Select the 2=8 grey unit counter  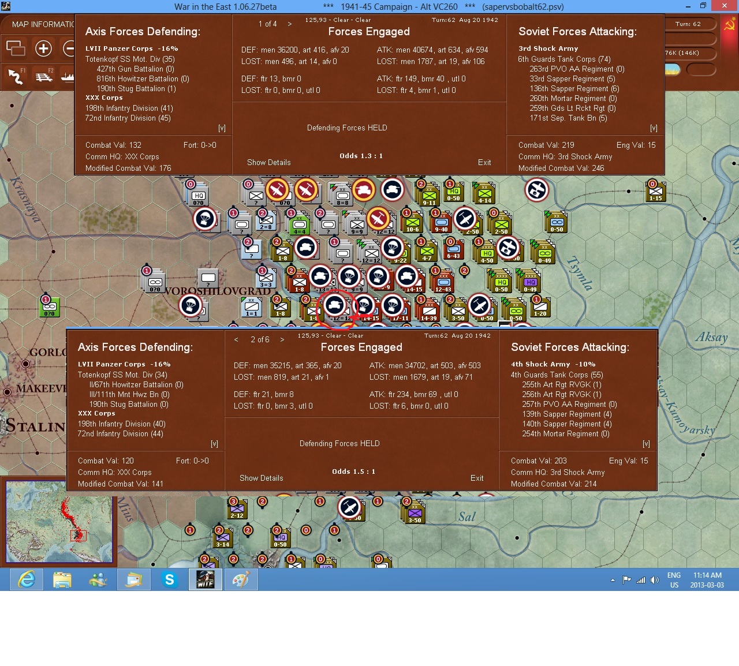point(266,220)
